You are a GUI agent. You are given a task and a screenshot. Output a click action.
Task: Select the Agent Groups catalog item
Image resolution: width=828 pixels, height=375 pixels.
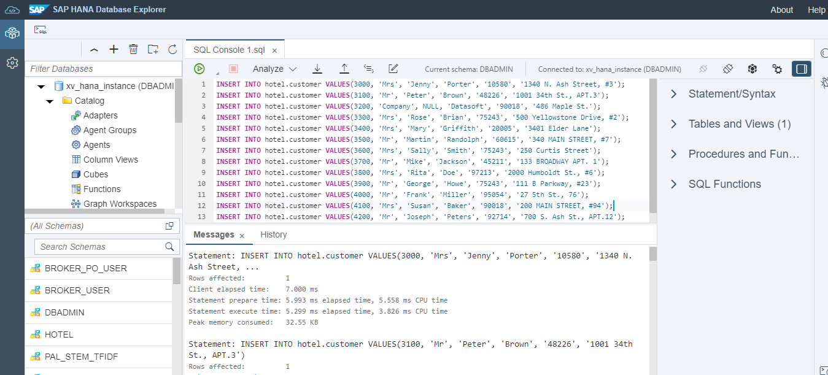[x=110, y=130]
